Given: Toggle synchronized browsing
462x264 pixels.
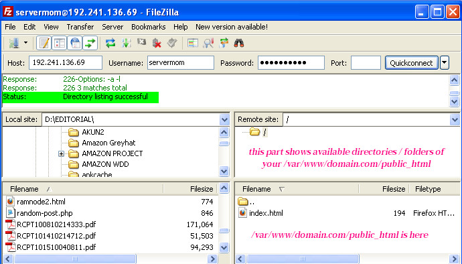Looking at the screenshot, I should pyautogui.click(x=224, y=43).
